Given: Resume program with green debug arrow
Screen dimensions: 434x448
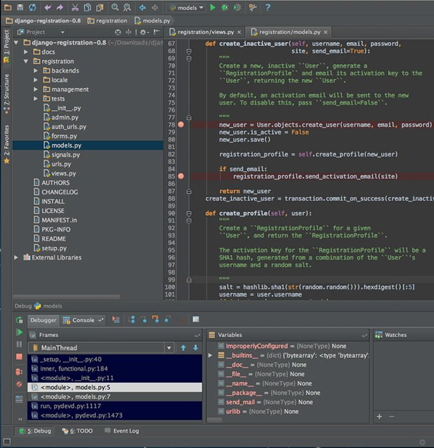Looking at the screenshot, I should [x=19, y=332].
